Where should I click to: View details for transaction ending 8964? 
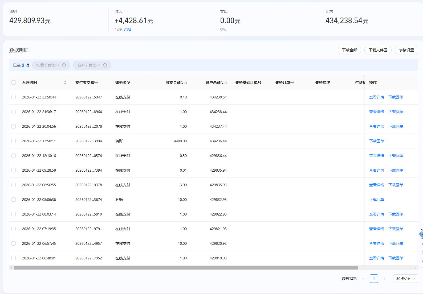(x=376, y=112)
